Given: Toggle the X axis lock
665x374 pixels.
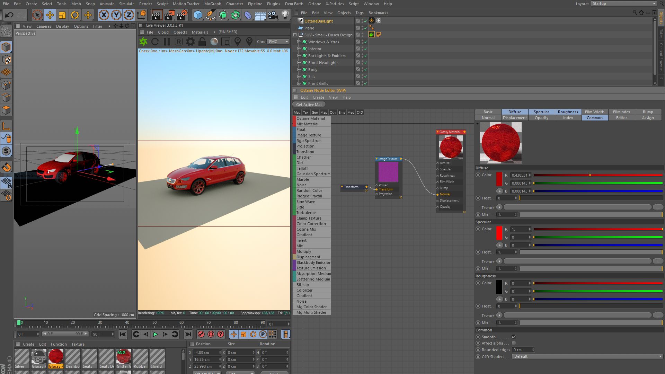Looking at the screenshot, I should coord(104,15).
